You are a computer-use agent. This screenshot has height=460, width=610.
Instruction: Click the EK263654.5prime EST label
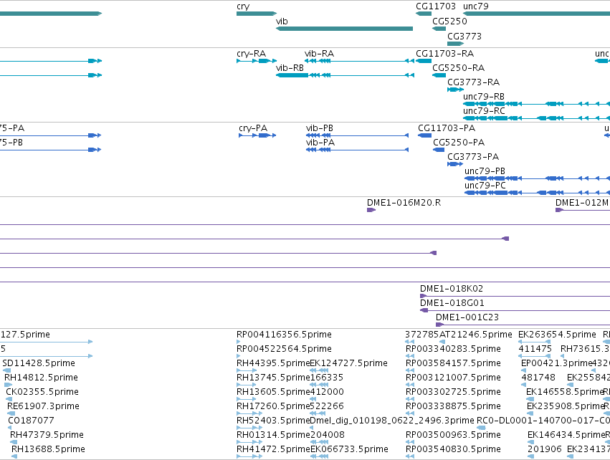pos(557,335)
